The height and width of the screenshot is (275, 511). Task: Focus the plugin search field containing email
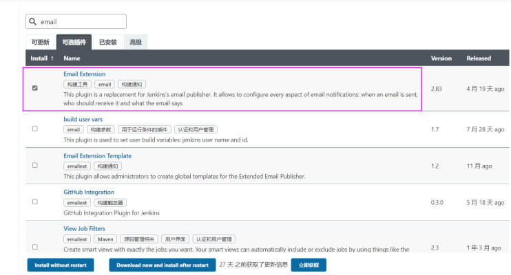click(x=76, y=21)
